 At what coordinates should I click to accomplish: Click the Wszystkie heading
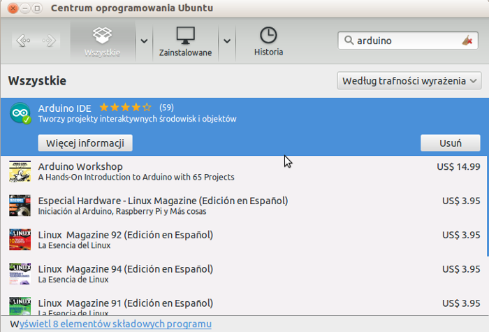[x=37, y=81]
